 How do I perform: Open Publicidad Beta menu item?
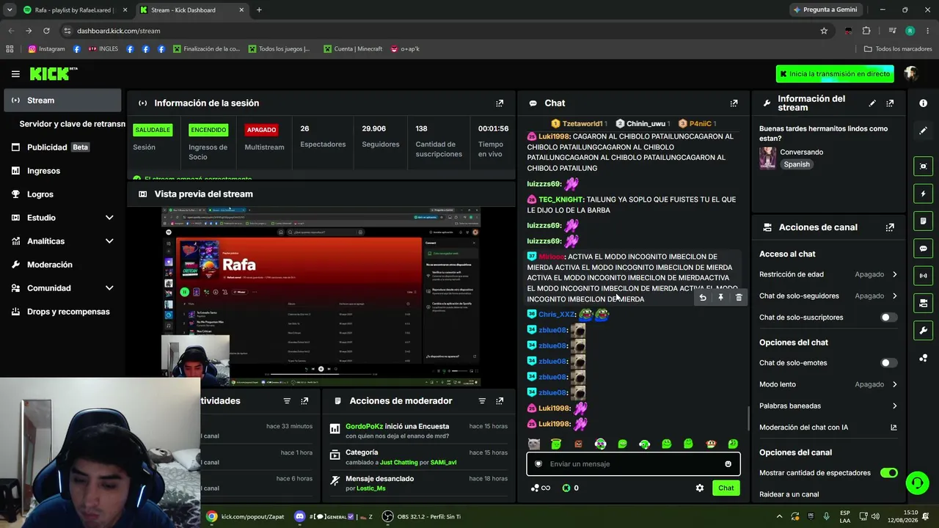coord(61,147)
